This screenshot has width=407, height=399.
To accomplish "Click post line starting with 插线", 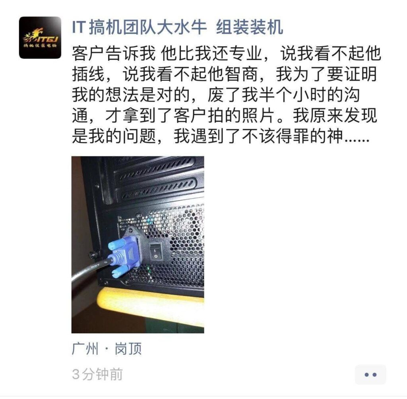I will click(x=224, y=74).
